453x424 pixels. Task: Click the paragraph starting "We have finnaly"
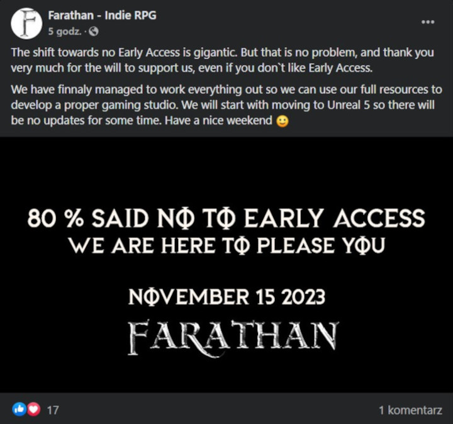coord(226,105)
